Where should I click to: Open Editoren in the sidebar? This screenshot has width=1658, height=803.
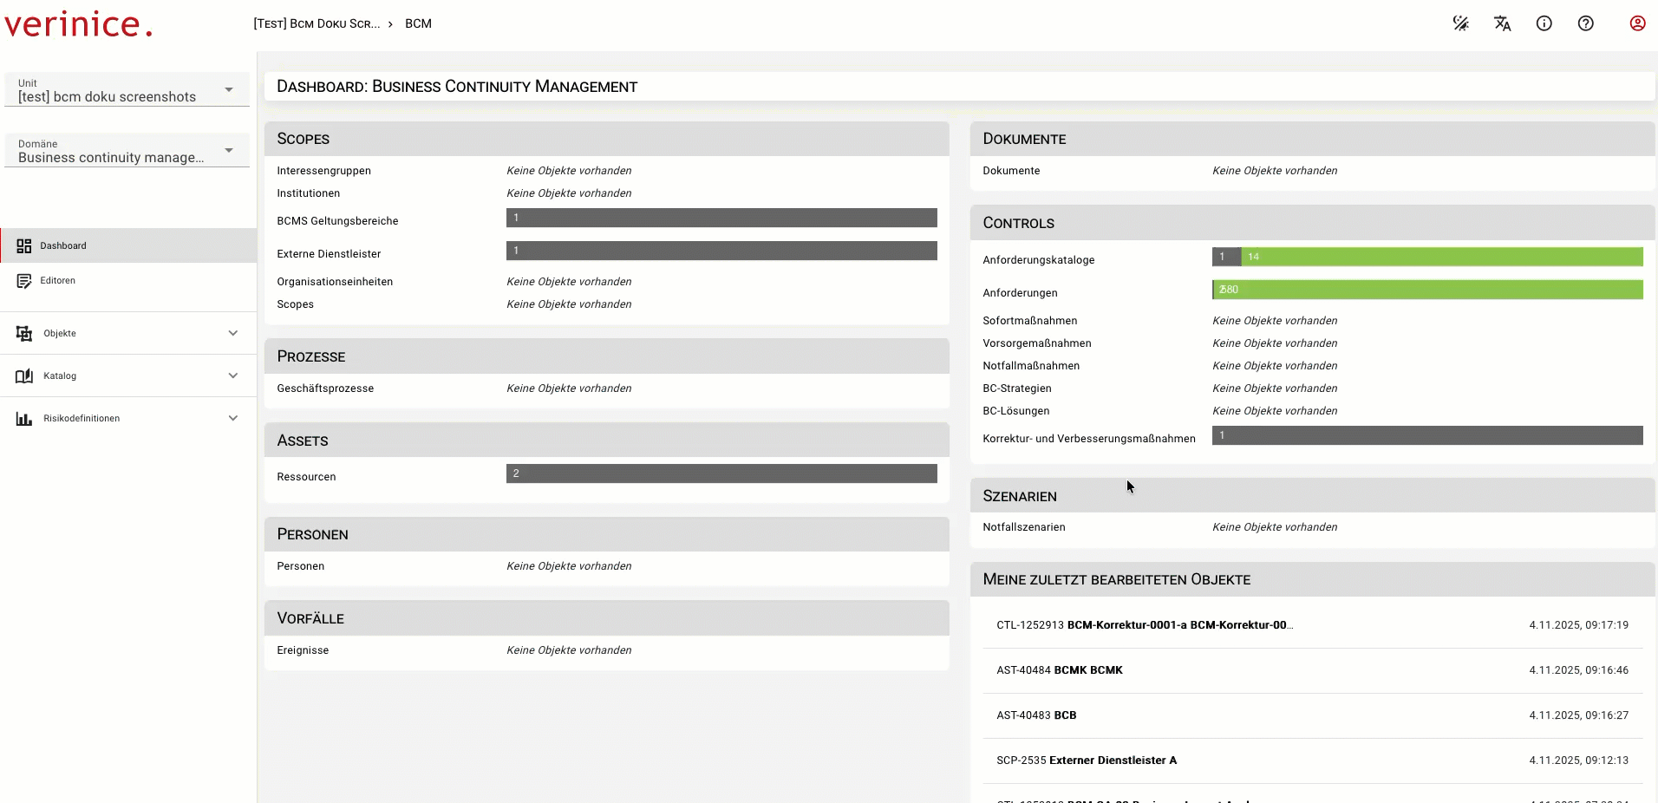(128, 280)
